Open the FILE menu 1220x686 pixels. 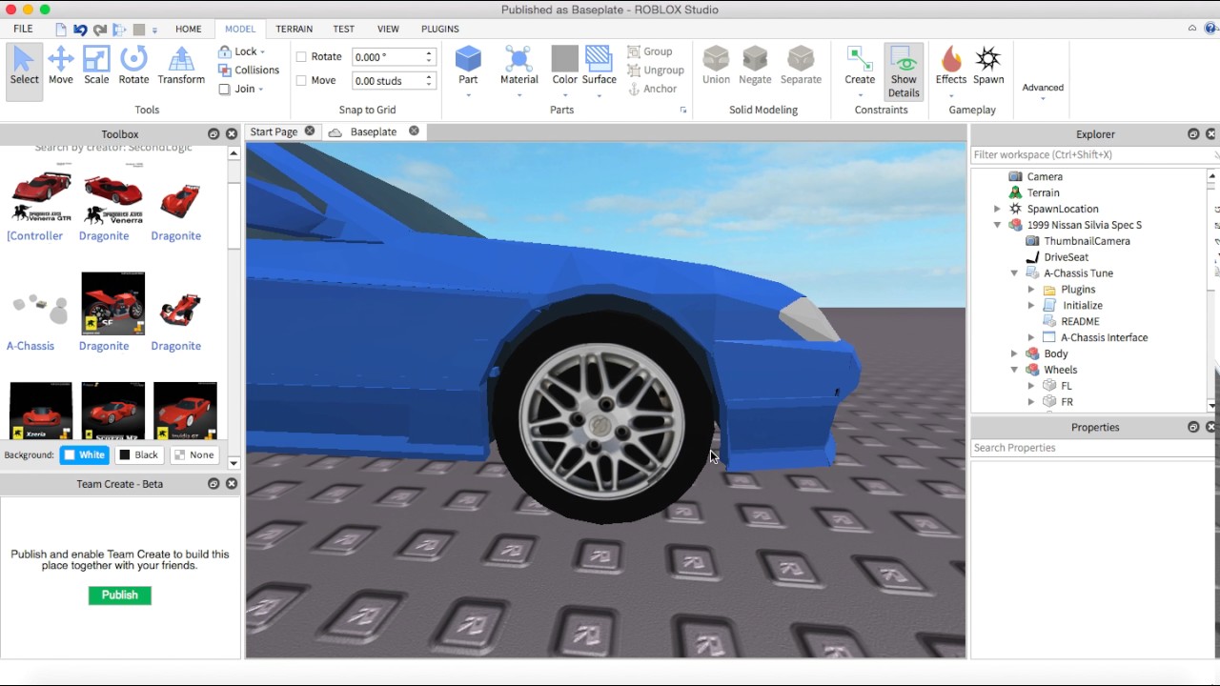[x=23, y=30]
